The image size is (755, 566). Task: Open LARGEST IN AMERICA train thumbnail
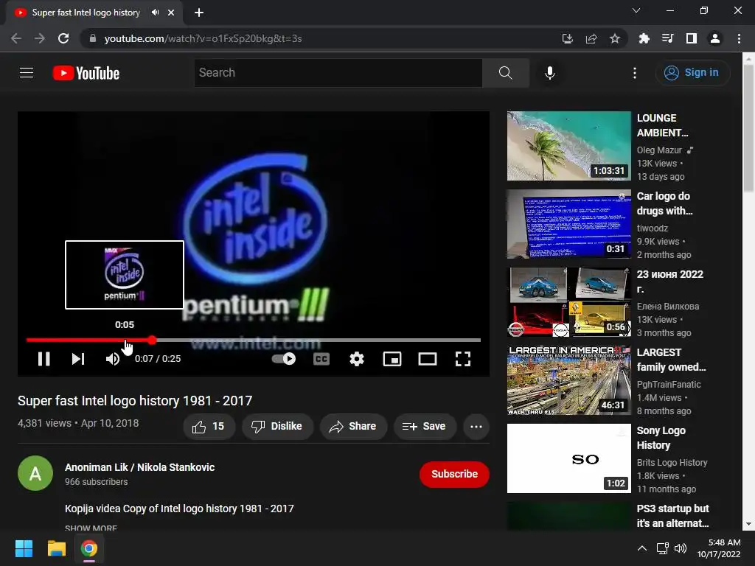pos(568,380)
